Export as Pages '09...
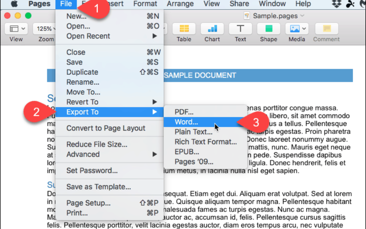The width and height of the screenshot is (366, 229). pos(205,162)
